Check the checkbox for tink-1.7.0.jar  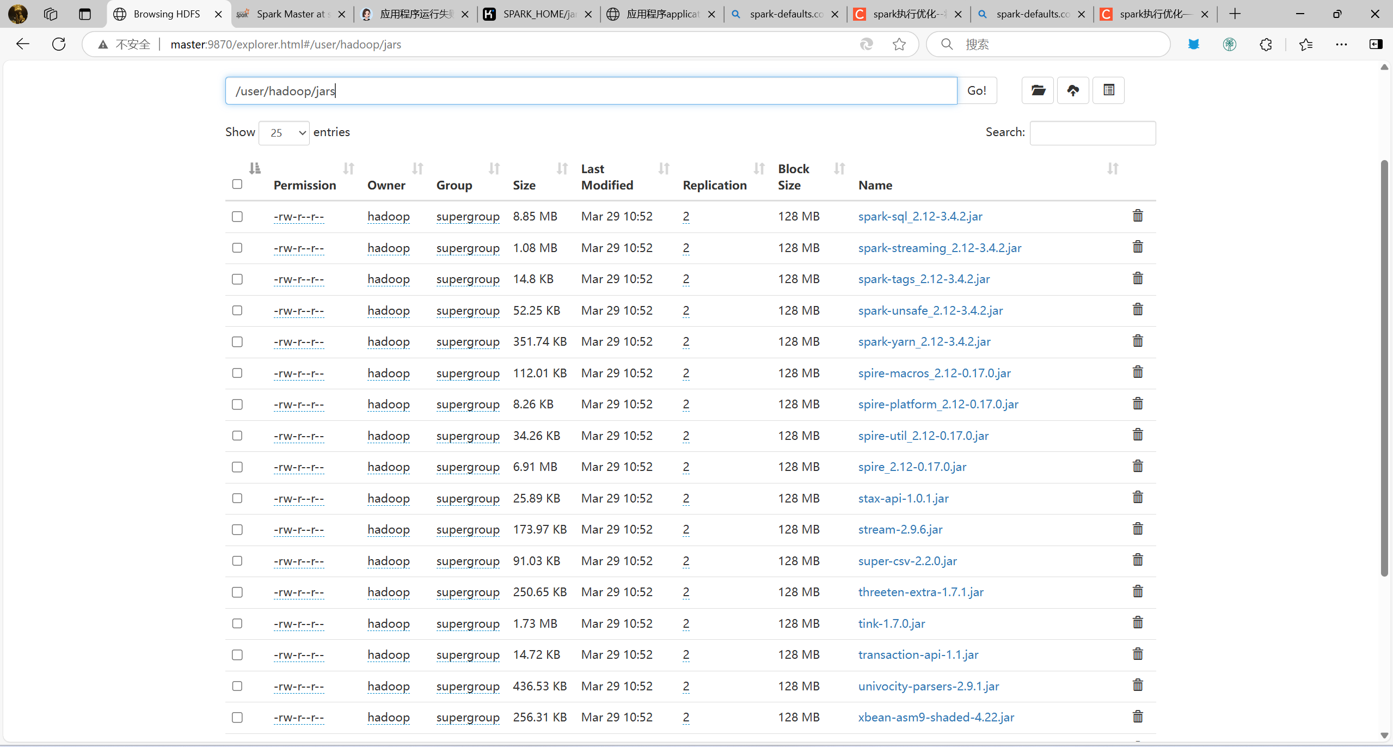coord(237,623)
